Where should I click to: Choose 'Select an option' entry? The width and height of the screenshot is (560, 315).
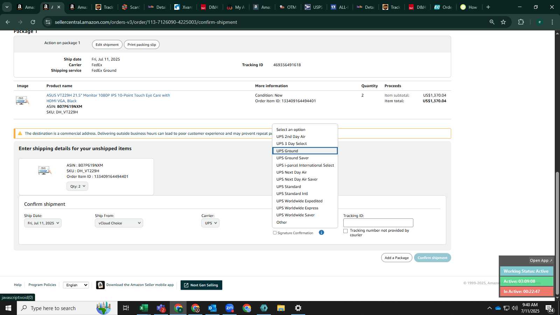point(305,129)
